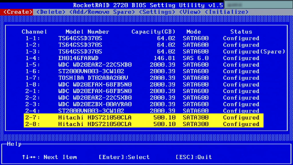The height and width of the screenshot is (165, 293).
Task: Click capacity 2000.39 in row 1-7
Action: coord(163,78)
